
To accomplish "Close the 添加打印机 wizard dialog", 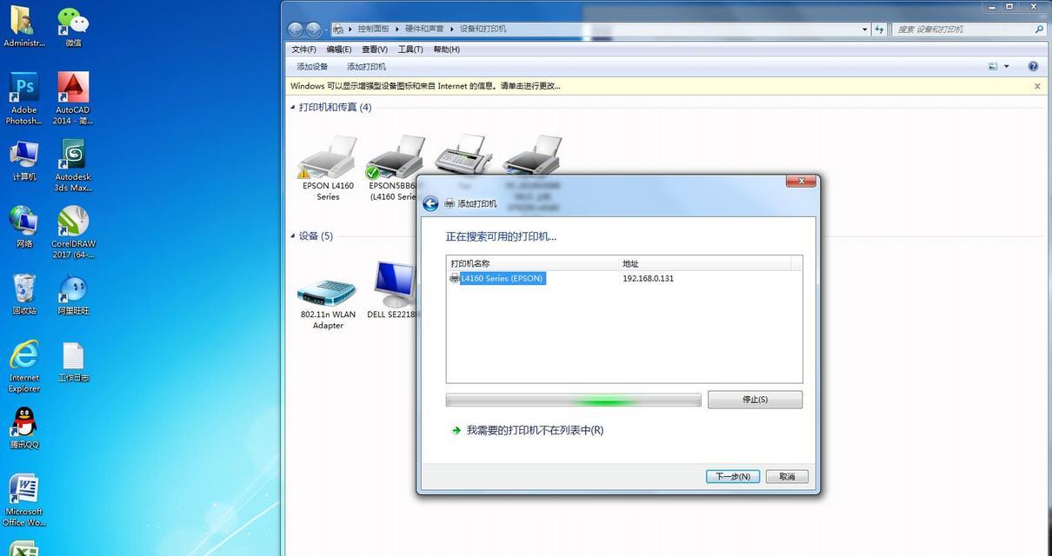I will (x=801, y=181).
